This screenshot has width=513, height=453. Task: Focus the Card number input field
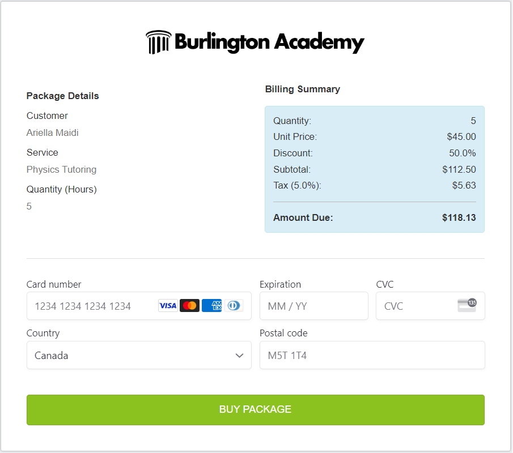tap(139, 306)
